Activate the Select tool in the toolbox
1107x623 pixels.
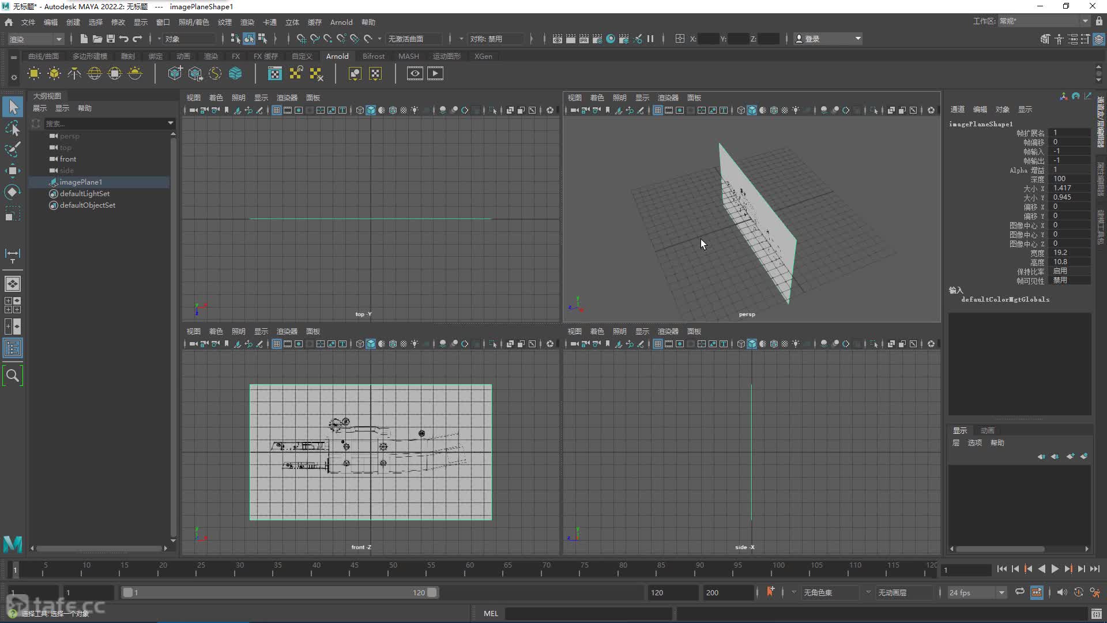[13, 107]
